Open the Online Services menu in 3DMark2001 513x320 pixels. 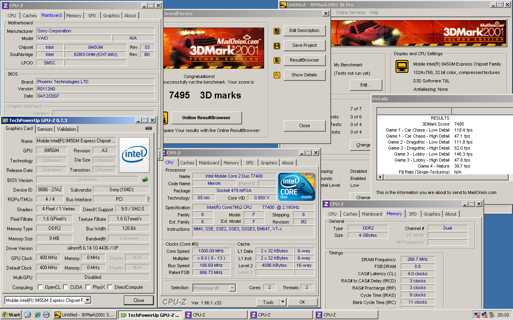(351, 12)
